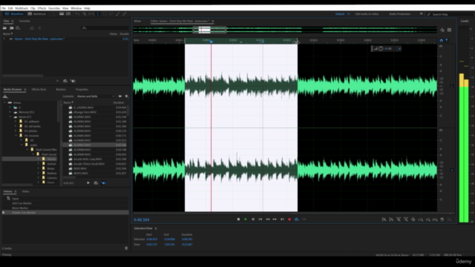The image size is (475, 267).
Task: Select the Move tool in toolbar
Action: point(77,14)
